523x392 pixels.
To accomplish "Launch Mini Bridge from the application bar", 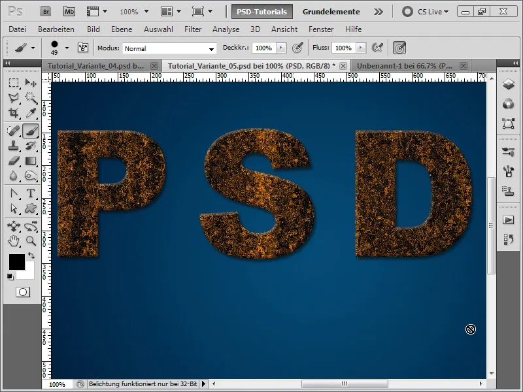I will click(69, 12).
